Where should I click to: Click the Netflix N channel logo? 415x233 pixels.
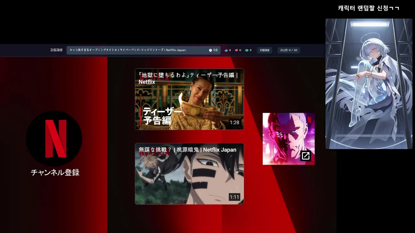[x=54, y=139]
